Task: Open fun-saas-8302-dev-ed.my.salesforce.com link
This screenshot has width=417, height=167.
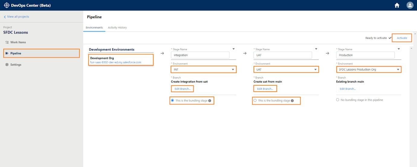Action: point(116,62)
